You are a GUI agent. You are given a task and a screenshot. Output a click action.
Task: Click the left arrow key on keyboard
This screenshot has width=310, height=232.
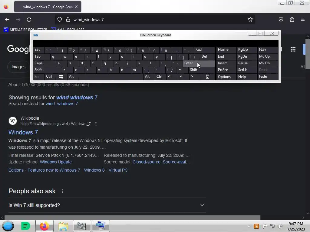169,76
